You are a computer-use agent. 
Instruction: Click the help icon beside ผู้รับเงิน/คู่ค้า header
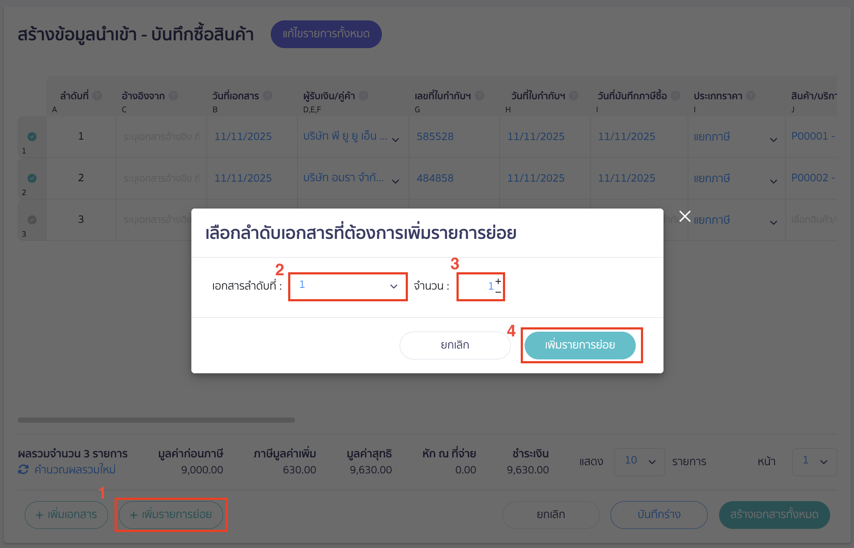tap(364, 95)
